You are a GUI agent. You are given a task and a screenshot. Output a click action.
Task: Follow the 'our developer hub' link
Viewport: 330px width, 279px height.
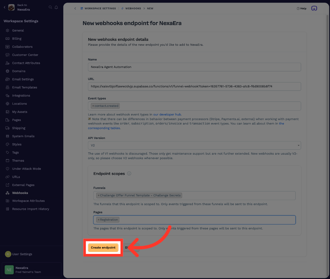coord(167,114)
